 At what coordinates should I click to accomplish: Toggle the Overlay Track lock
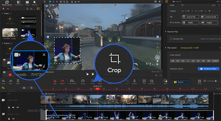(x=9, y=119)
